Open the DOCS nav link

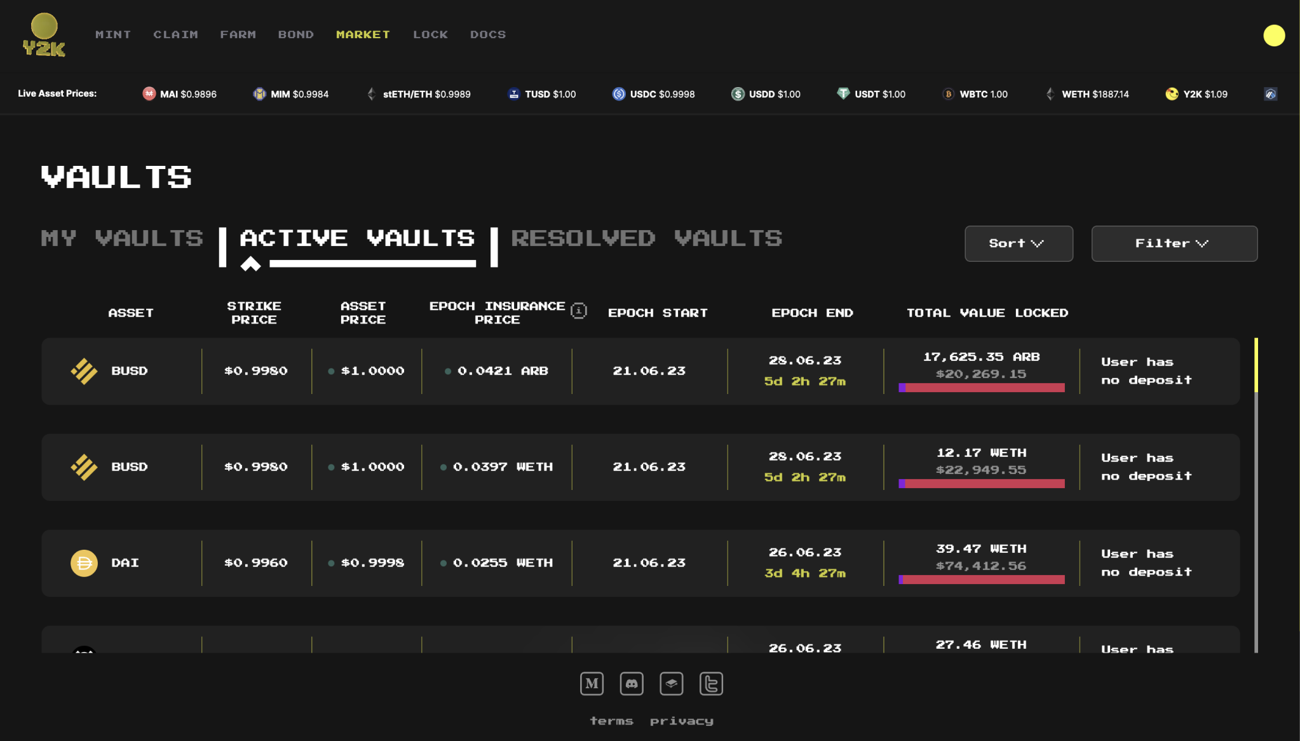tap(488, 34)
